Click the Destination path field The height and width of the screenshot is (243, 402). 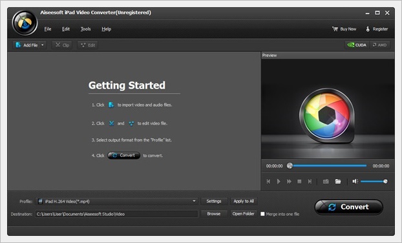coord(116,214)
